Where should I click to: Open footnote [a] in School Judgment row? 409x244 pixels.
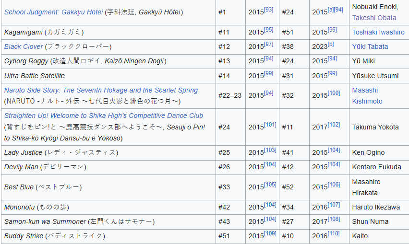point(330,10)
